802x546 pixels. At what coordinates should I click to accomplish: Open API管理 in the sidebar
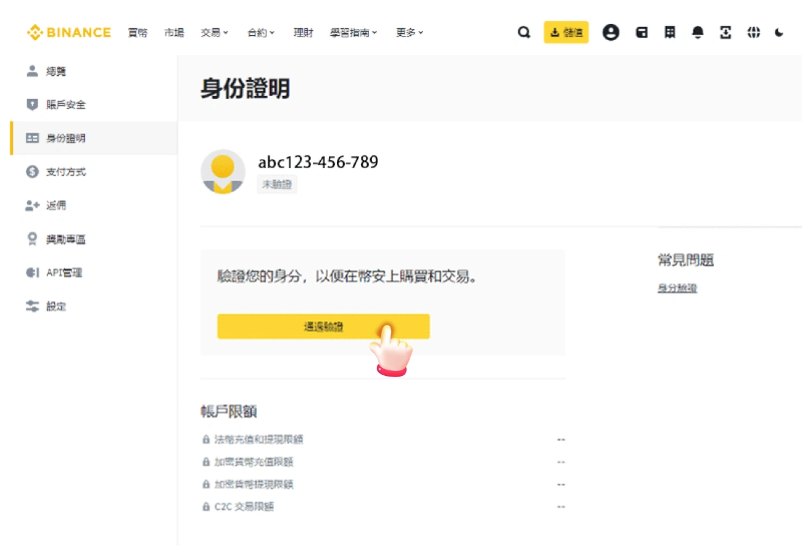click(x=64, y=272)
